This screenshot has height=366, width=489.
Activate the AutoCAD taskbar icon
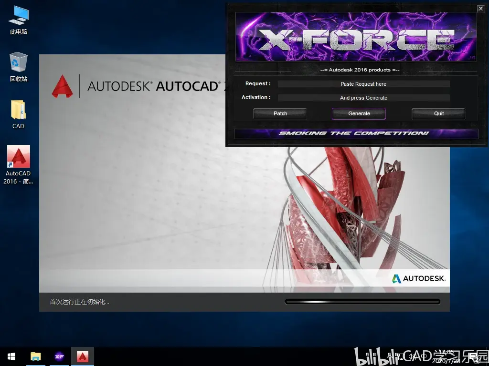[83, 356]
